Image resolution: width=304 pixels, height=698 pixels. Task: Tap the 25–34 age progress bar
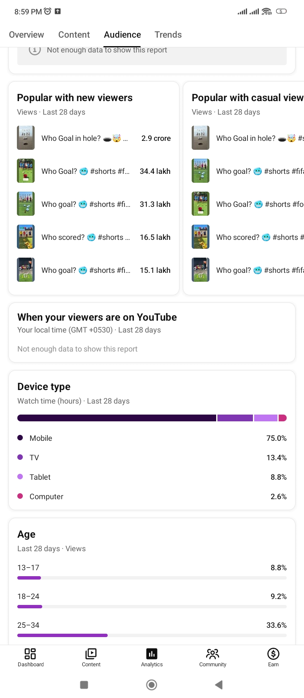[x=152, y=635]
